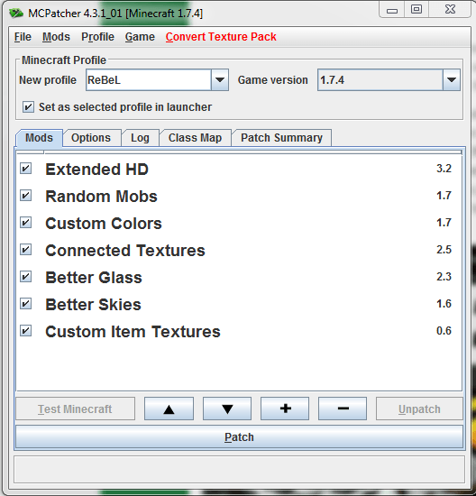The width and height of the screenshot is (476, 496).
Task: View the Patch Summary tab
Action: [x=281, y=138]
